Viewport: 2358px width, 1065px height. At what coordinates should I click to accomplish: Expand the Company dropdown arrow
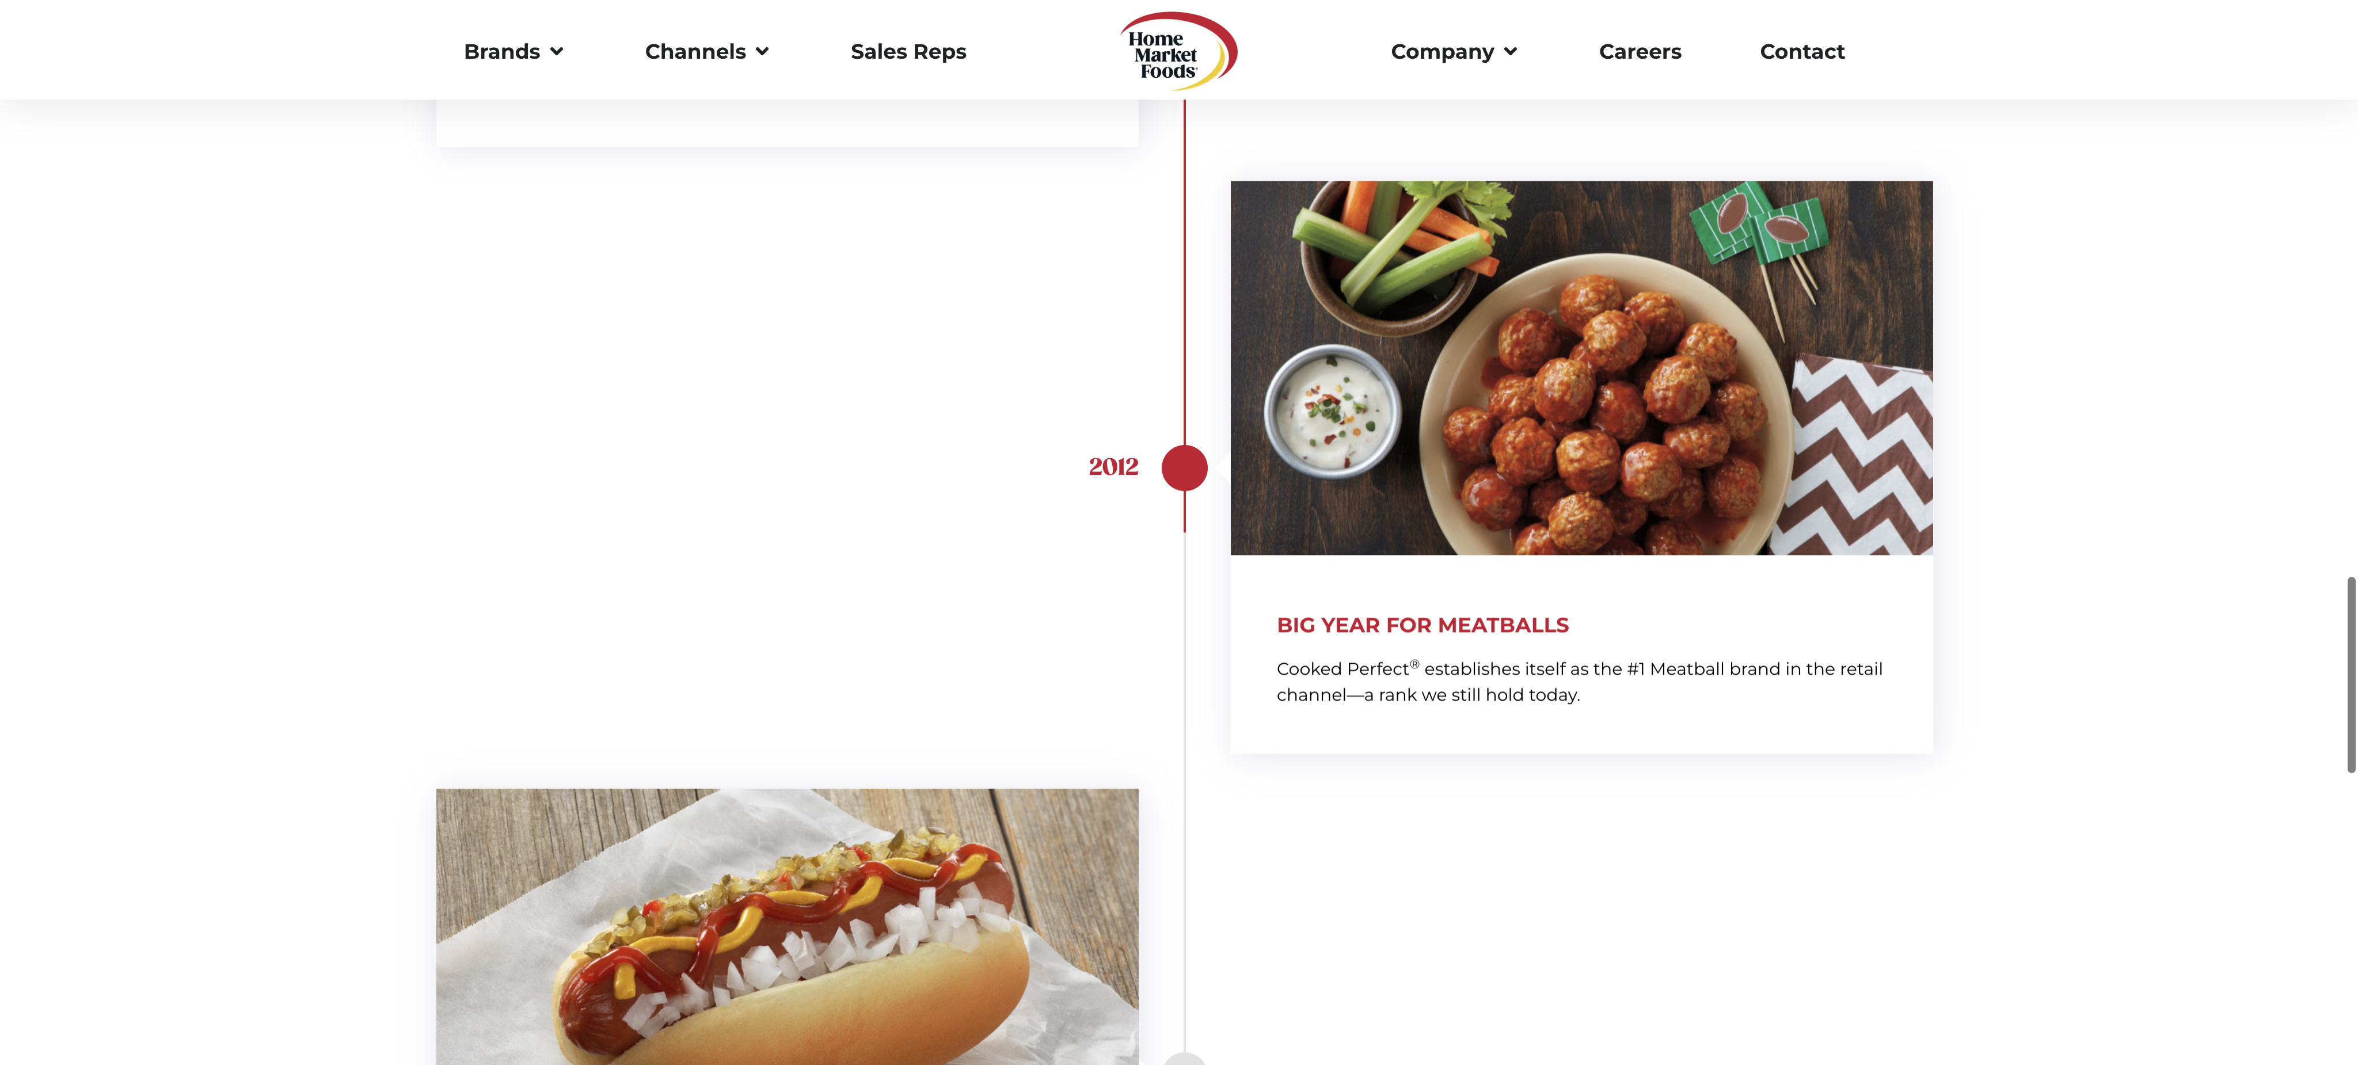(x=1511, y=52)
